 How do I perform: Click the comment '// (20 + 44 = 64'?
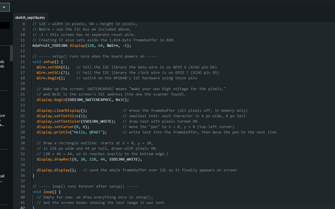pos(103,154)
